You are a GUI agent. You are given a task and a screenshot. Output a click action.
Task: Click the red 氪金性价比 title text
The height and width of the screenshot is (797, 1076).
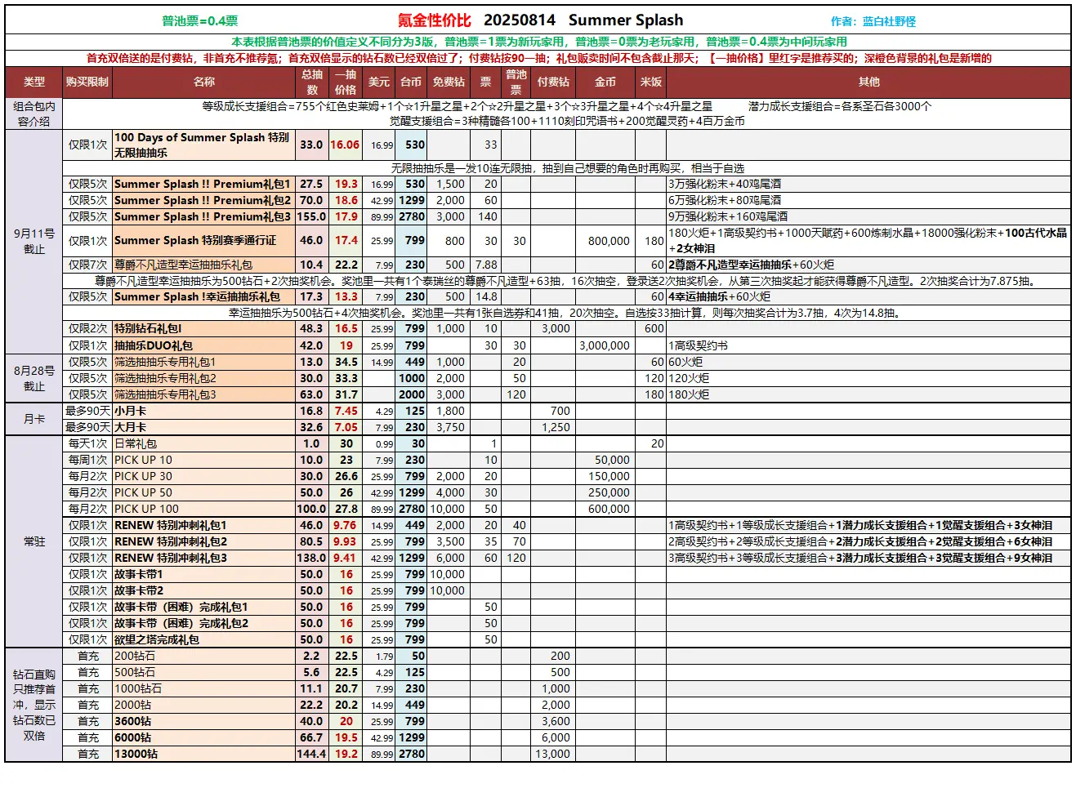tap(434, 20)
